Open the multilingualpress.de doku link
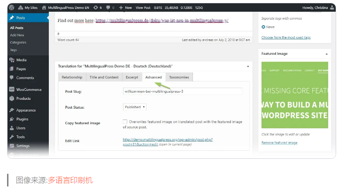Screen dimensions: 354x193 pyautogui.click(x=162, y=21)
